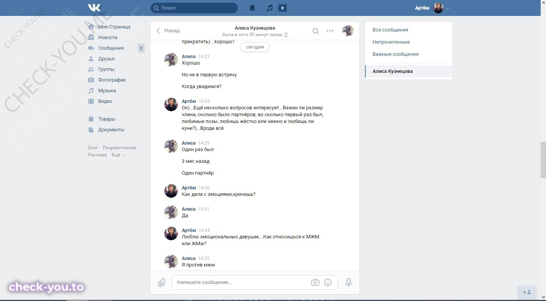Viewport: 546px width, 301px height.
Task: Go to Моя Страница
Action: (x=114, y=27)
